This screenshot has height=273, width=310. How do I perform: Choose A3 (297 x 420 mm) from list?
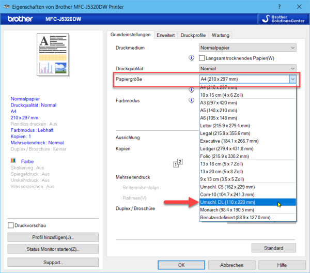pos(247,103)
